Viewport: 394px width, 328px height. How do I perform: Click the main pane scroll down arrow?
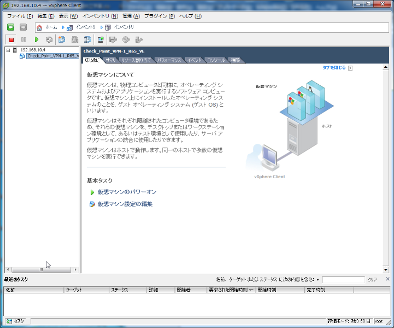pyautogui.click(x=385, y=270)
